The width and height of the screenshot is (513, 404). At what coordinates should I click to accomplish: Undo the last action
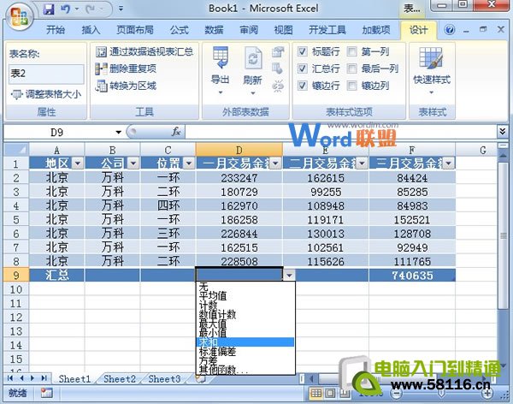tap(65, 9)
